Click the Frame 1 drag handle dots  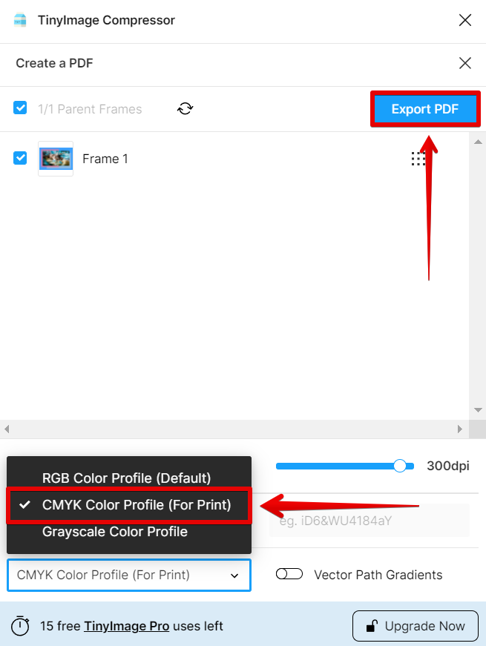[x=418, y=159]
